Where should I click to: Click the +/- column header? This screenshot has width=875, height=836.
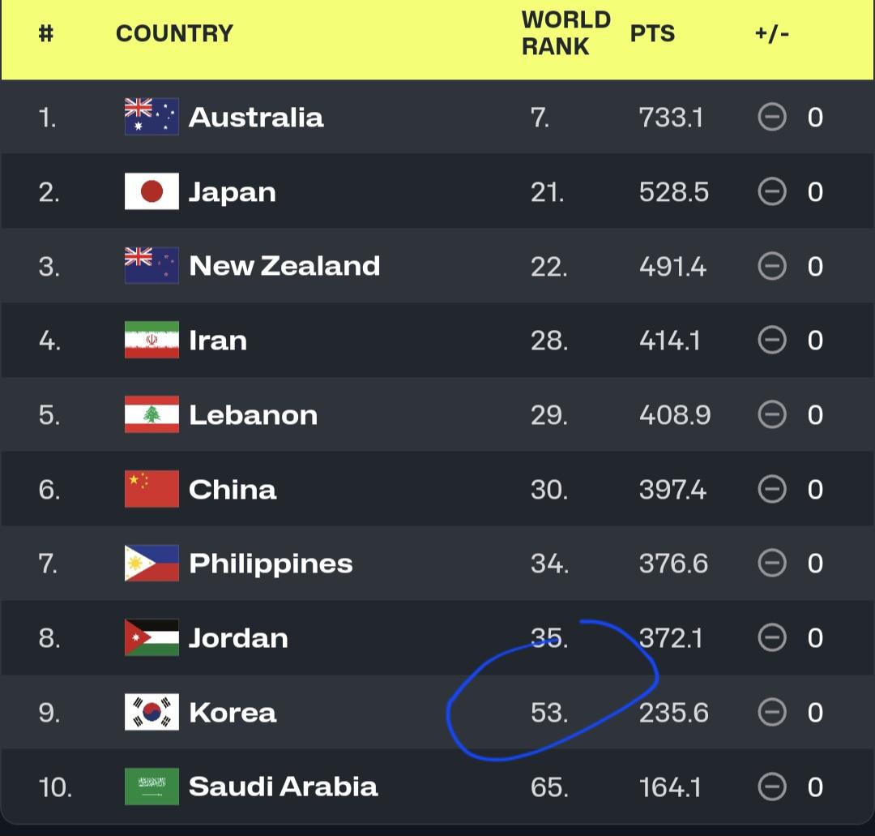(x=771, y=33)
